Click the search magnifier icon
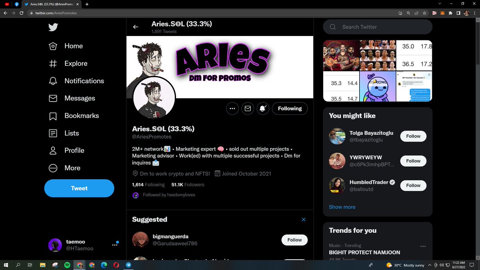This screenshot has width=480, height=270. (333, 27)
